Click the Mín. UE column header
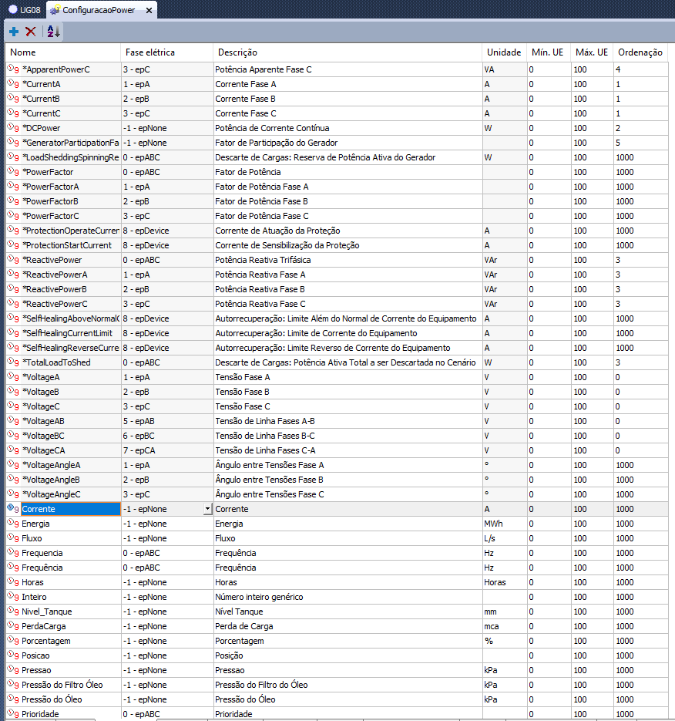675x721 pixels. click(x=549, y=52)
